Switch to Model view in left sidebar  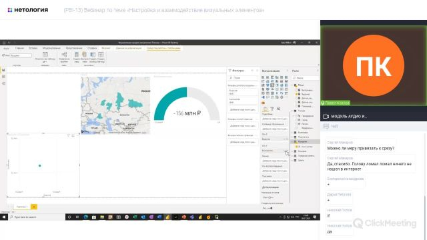(x=3, y=83)
